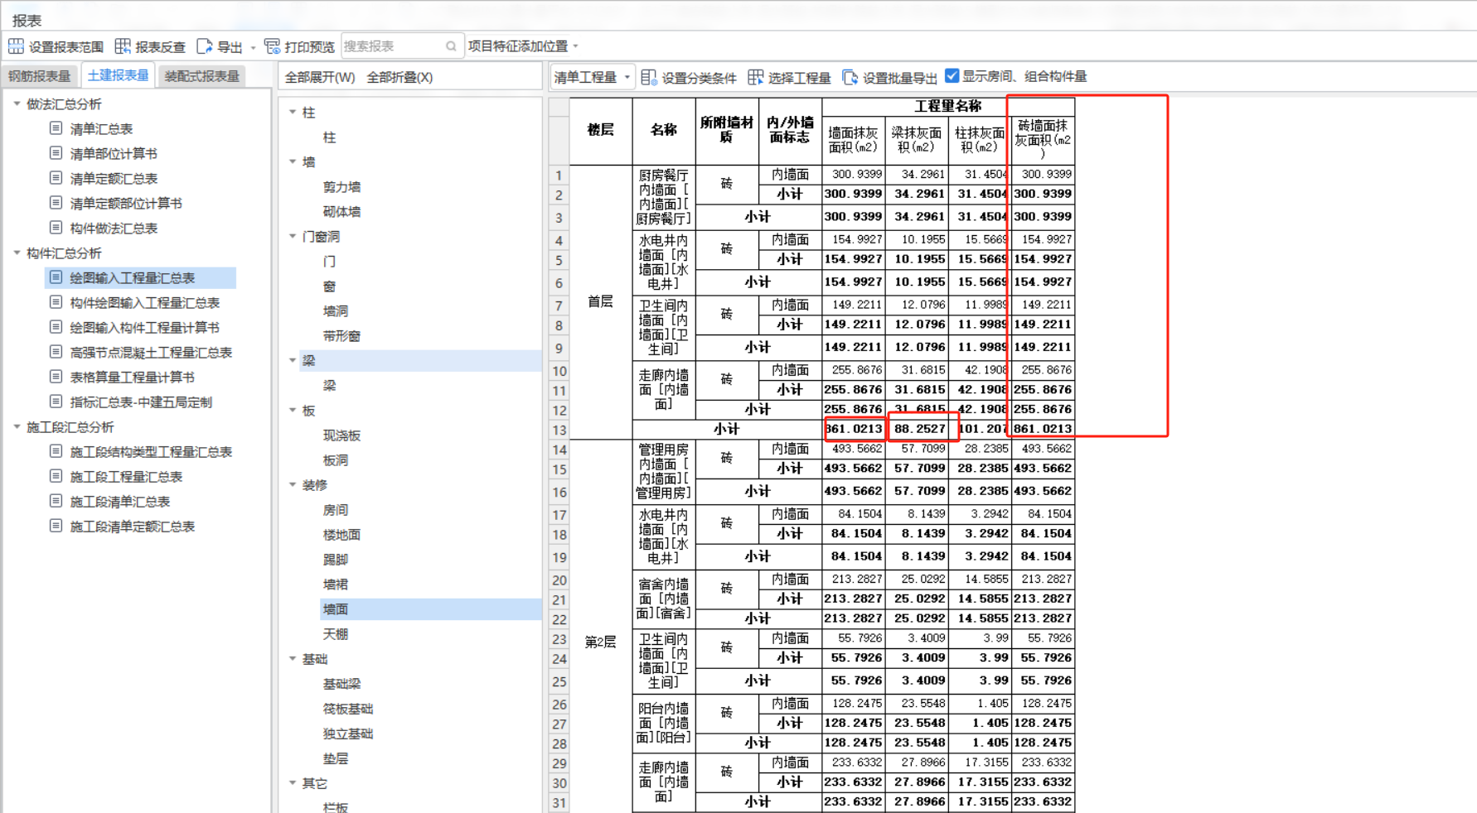
Task: Click the document icon beside 高强节点混凝土工程量汇总表
Action: 56,352
